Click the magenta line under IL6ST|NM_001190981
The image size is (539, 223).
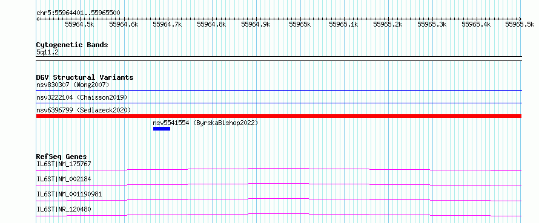pyautogui.click(x=279, y=199)
